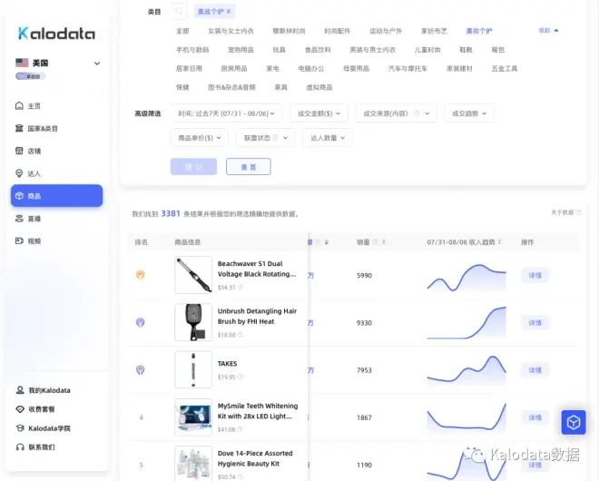Click the 店铺 shop icon in sidebar
Viewport: 599px width, 481px height.
pyautogui.click(x=20, y=151)
